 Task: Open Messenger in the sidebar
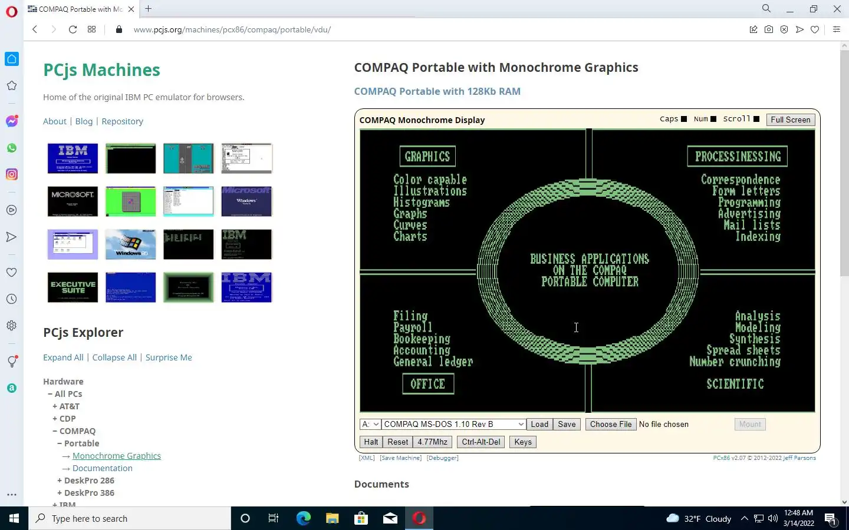click(12, 121)
